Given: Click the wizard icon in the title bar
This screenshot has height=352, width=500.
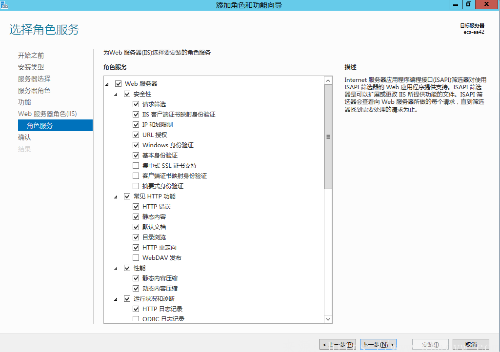Looking at the screenshot, I should 5,5.
